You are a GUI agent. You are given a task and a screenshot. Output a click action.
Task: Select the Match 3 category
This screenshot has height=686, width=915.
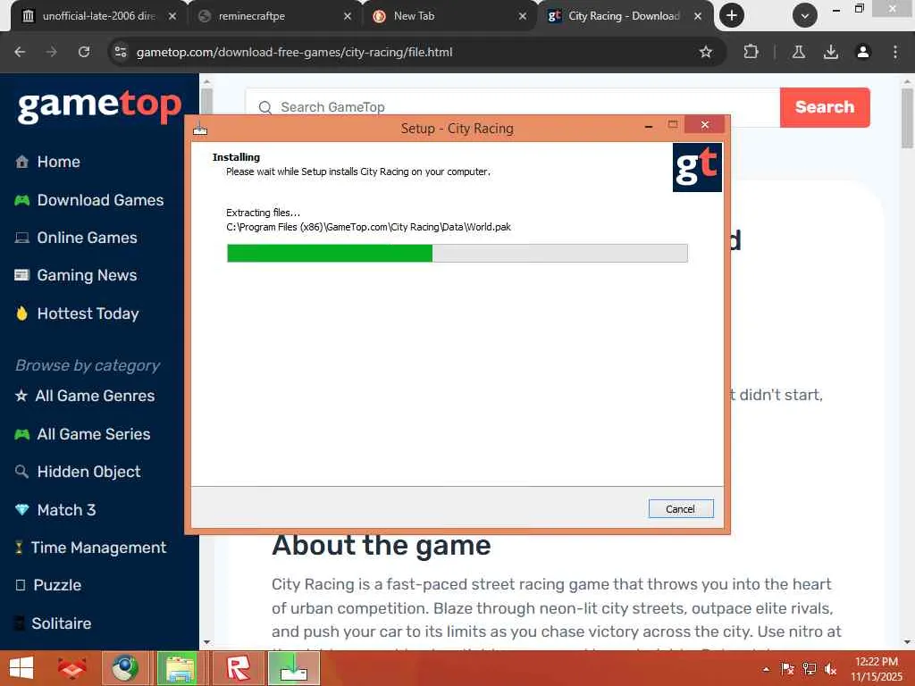[x=66, y=510]
